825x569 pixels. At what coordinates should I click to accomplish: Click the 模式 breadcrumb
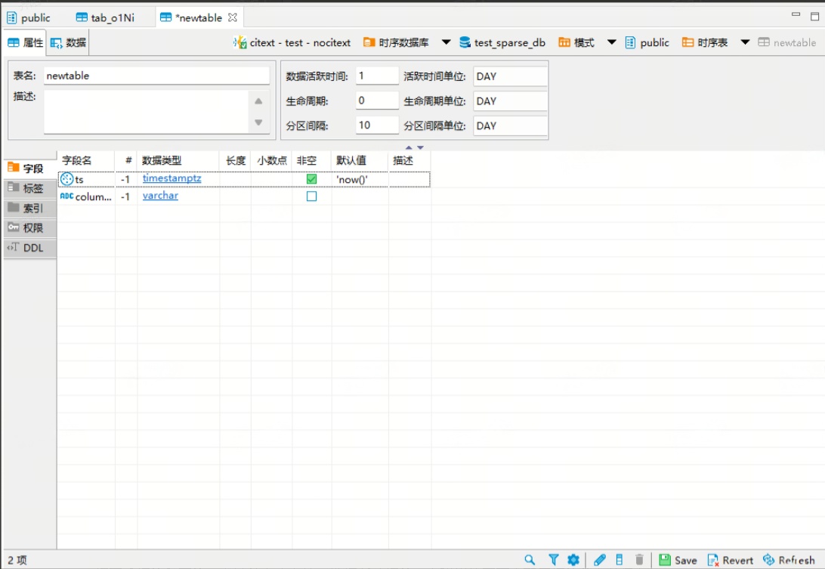click(x=576, y=42)
